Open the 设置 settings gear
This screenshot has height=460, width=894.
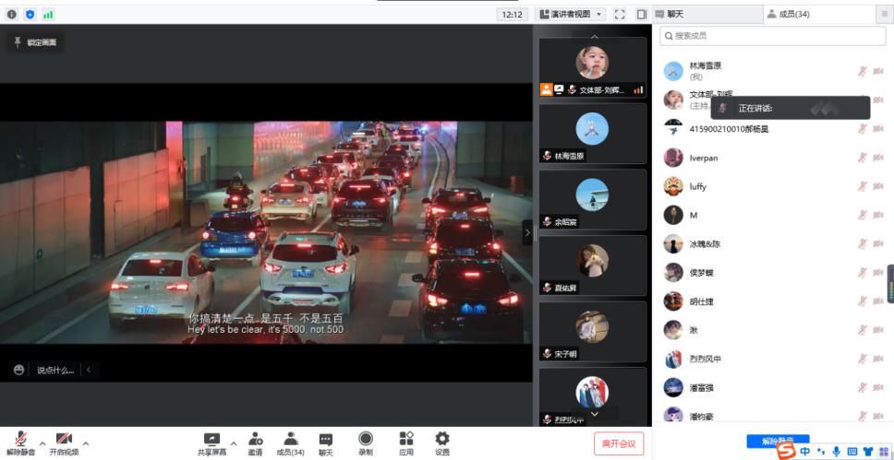click(442, 440)
